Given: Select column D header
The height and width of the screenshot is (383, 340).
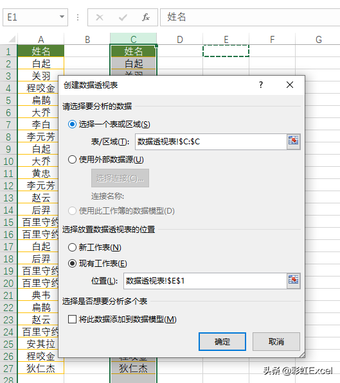Looking at the screenshot, I should pos(180,39).
